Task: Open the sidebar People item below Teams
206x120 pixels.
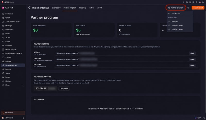Action: [13, 77]
